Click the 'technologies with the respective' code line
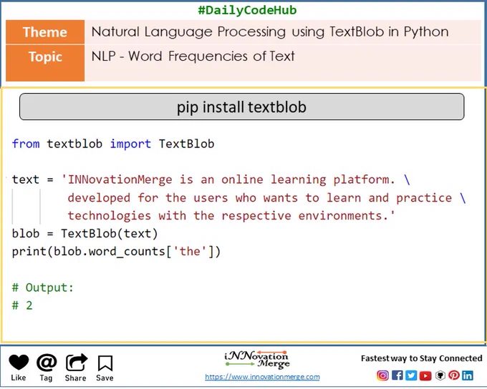Image resolution: width=487 pixels, height=389 pixels. (x=231, y=215)
